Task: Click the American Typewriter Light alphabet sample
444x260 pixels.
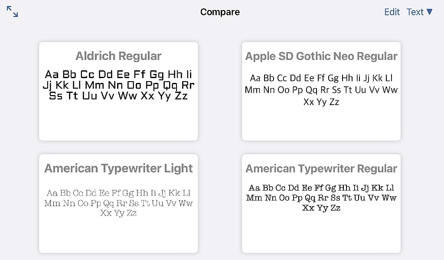Action: (x=118, y=203)
